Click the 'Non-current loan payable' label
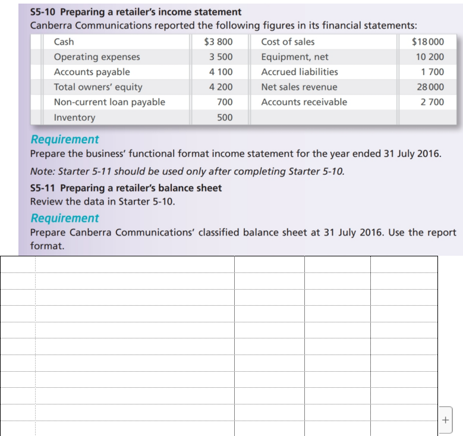Image resolution: width=463 pixels, height=436 pixels. [109, 102]
